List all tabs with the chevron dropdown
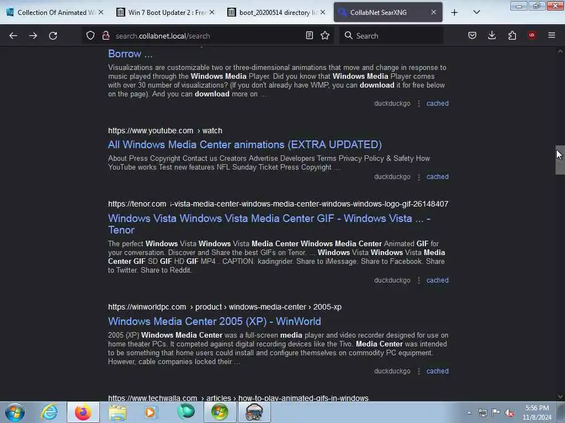This screenshot has height=423, width=565. (x=476, y=12)
